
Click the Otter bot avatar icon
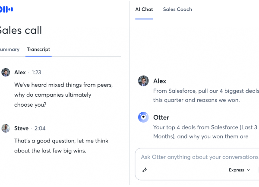(143, 117)
